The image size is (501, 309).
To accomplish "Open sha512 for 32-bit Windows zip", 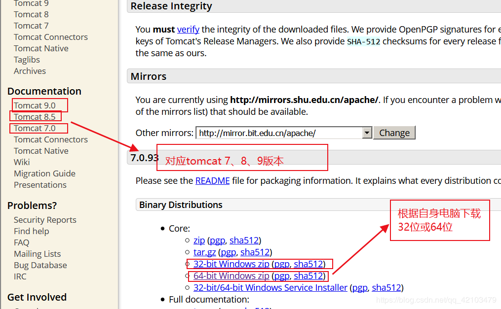I will (308, 264).
